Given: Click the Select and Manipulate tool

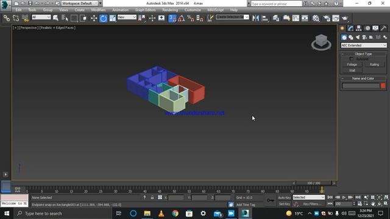Looking at the screenshot, I should pyautogui.click(x=152, y=18).
